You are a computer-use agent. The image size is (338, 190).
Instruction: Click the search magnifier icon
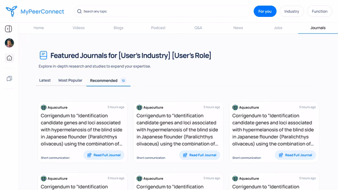click(79, 11)
